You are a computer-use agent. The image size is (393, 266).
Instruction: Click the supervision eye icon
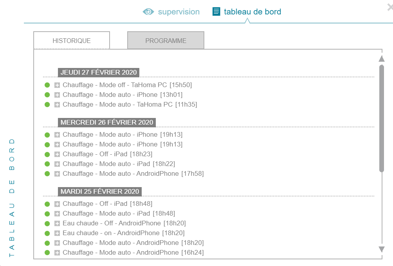pyautogui.click(x=148, y=11)
